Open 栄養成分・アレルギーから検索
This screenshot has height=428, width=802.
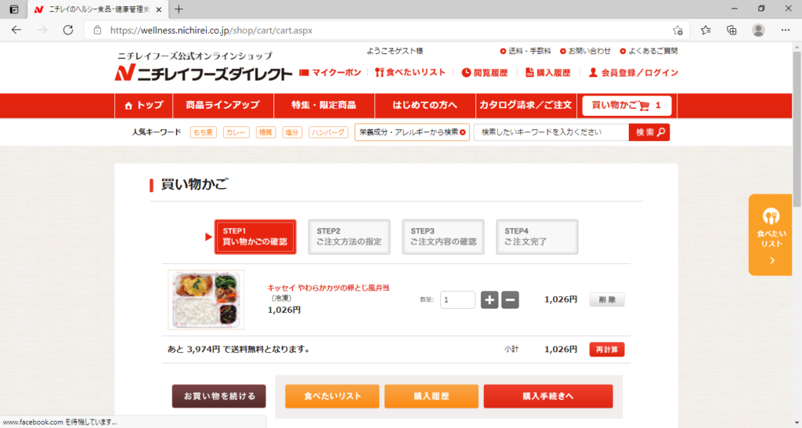(x=412, y=132)
